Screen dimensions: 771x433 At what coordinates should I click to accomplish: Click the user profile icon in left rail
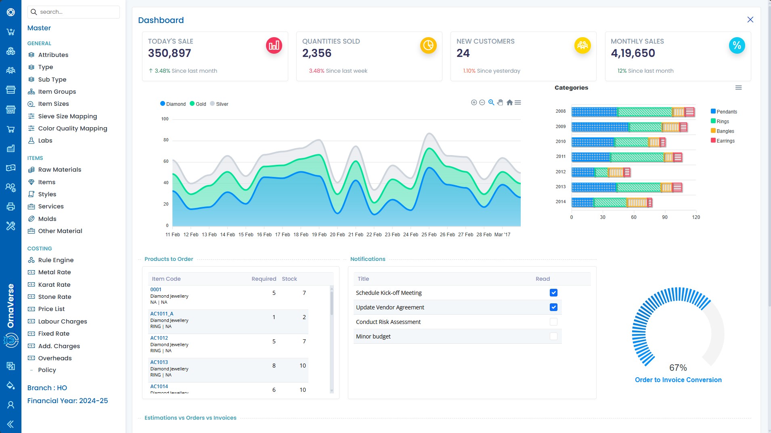pos(10,405)
